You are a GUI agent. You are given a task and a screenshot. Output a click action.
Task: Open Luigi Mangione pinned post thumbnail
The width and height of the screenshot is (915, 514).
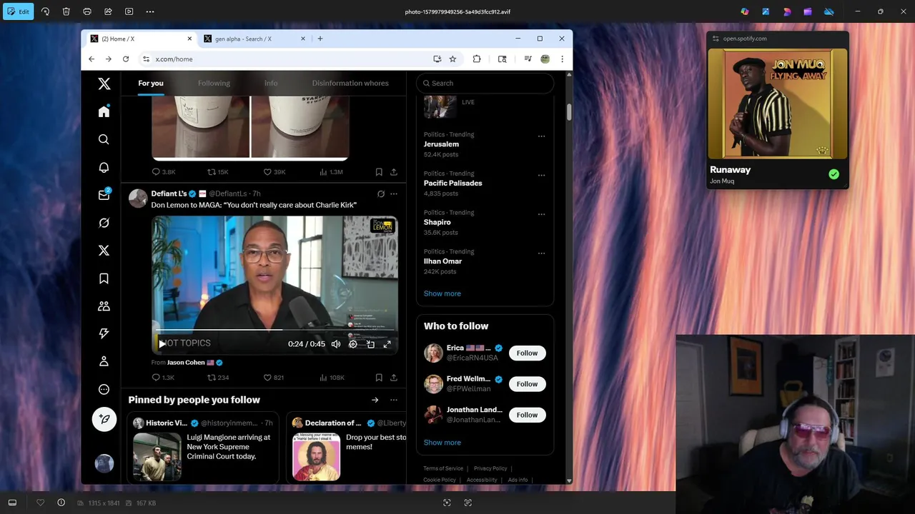tap(157, 457)
